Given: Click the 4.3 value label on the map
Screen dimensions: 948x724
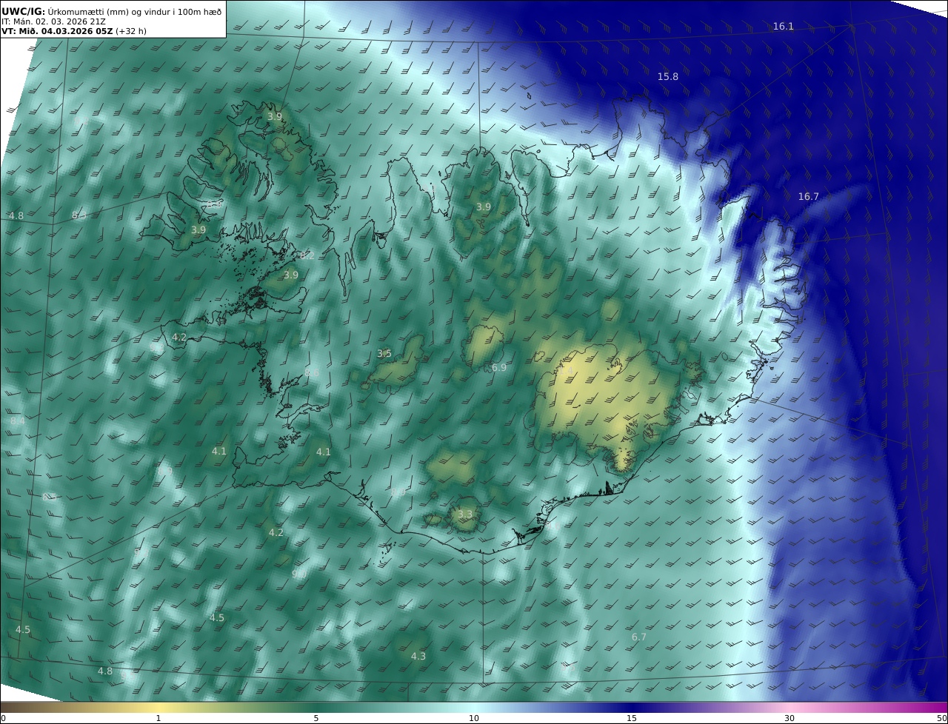Looking at the screenshot, I should point(418,657).
